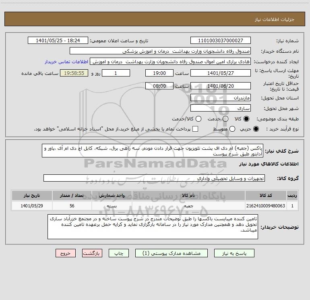Click the شماره نیاز field 1101003037000027

coord(221,40)
